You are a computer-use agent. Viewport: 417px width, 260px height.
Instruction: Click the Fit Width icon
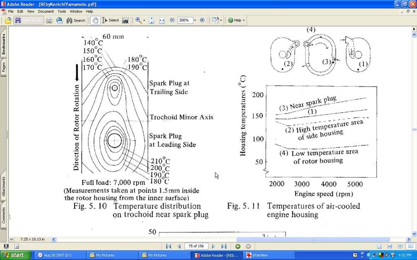coord(162,20)
